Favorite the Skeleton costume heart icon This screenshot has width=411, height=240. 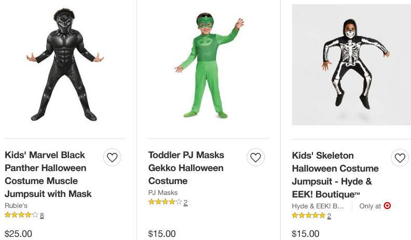pyautogui.click(x=400, y=158)
